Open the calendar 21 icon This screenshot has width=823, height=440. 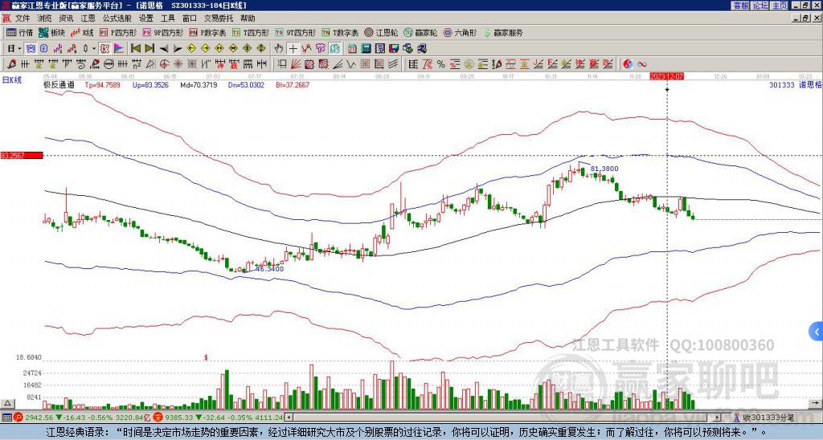click(x=352, y=49)
